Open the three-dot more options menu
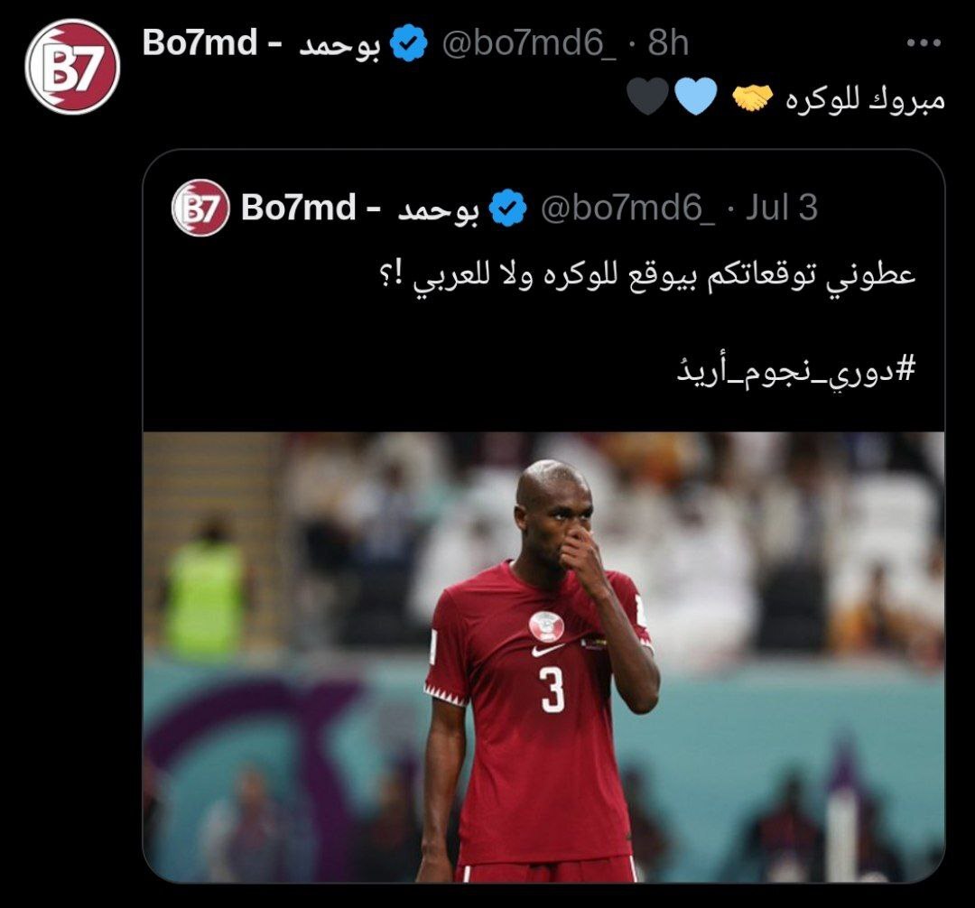The image size is (975, 908). coord(924,43)
